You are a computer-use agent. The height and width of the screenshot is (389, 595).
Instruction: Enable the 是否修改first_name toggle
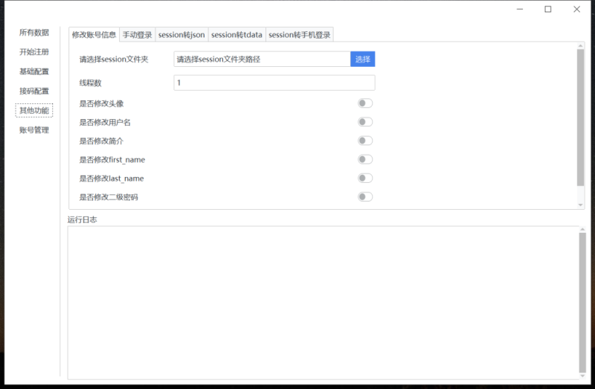(x=364, y=159)
